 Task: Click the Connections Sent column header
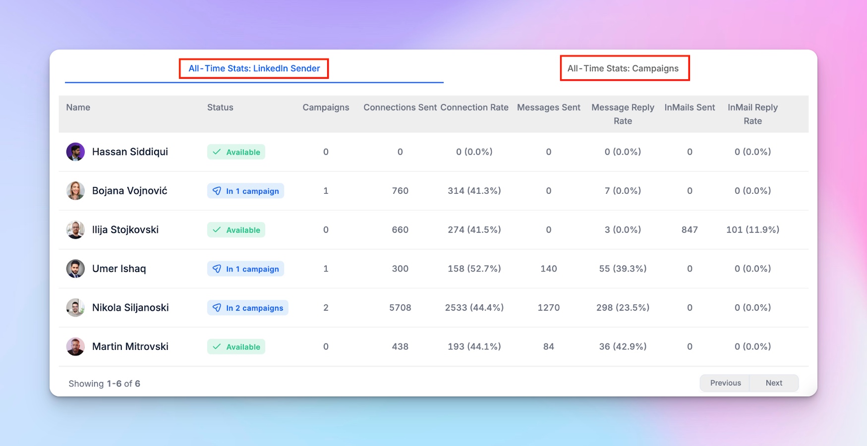coord(400,108)
